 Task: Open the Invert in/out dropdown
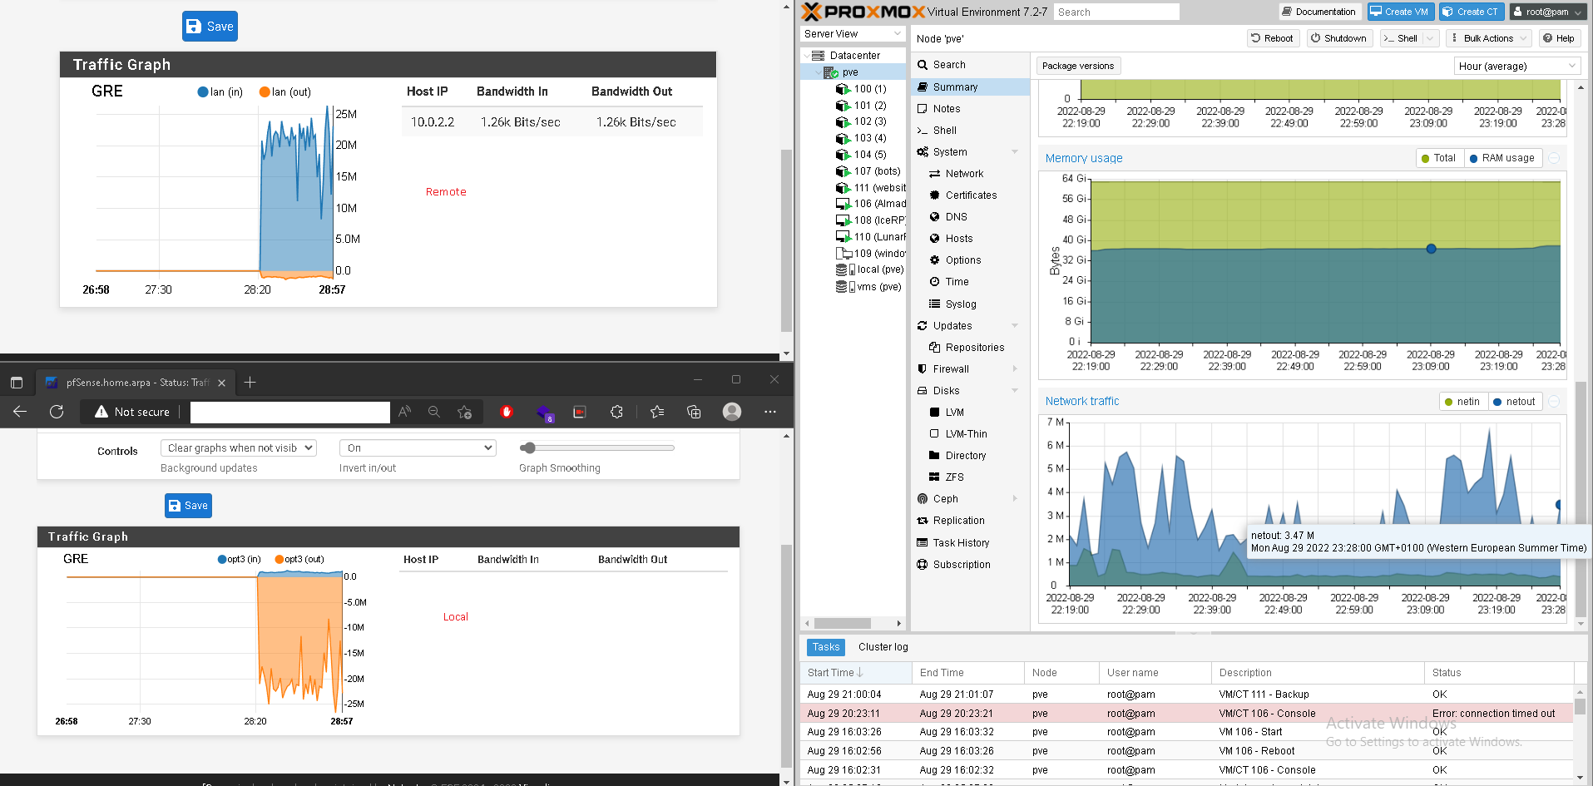click(418, 448)
